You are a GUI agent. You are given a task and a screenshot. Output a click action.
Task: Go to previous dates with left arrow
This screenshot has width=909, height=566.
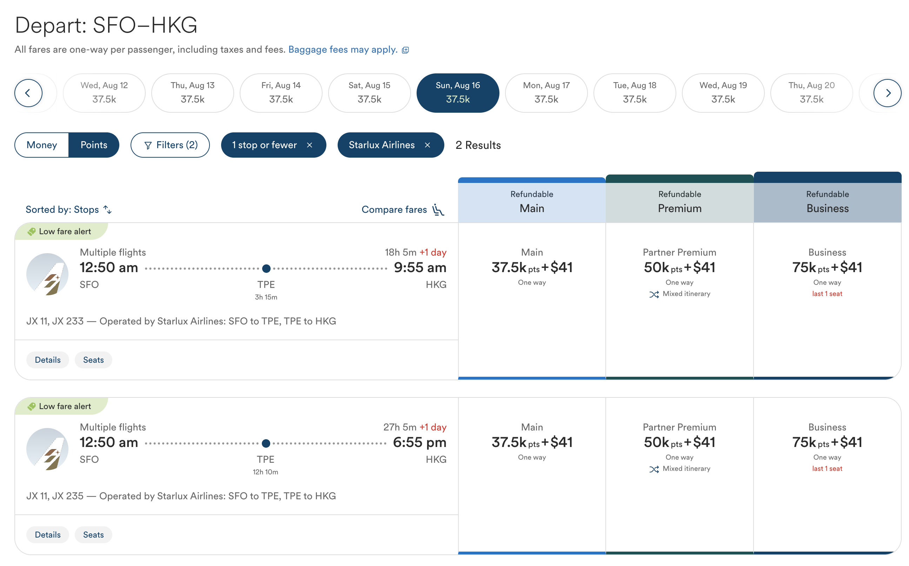28,93
